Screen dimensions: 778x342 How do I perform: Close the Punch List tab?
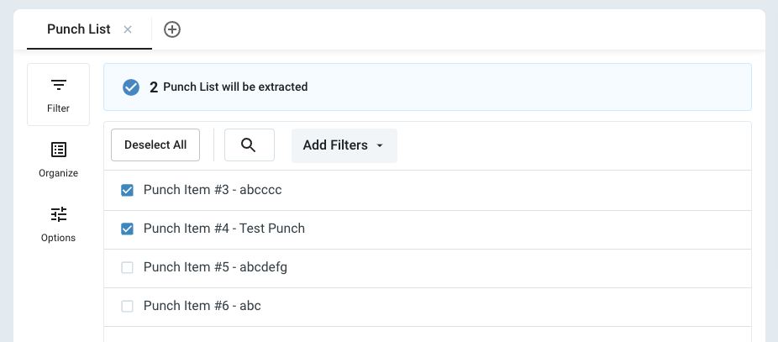coord(128,29)
